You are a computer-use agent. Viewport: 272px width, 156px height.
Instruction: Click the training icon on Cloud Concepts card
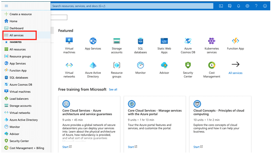click(x=197, y=104)
